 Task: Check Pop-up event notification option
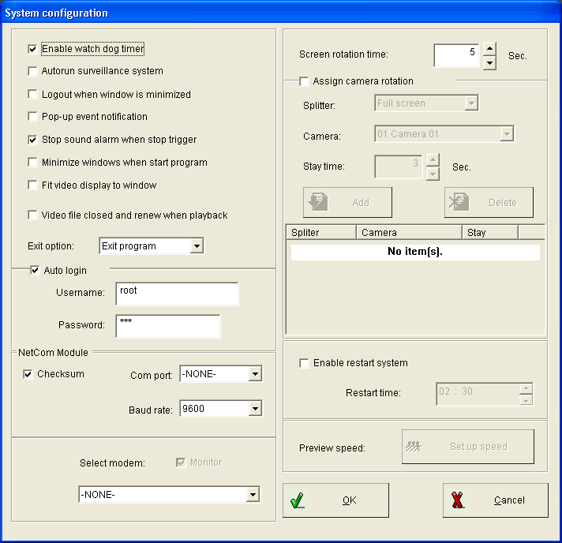tap(32, 117)
